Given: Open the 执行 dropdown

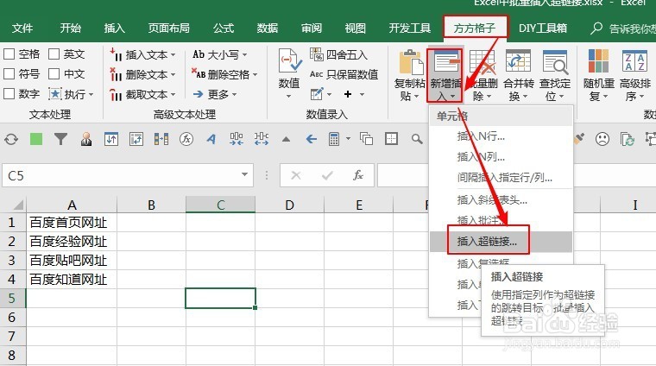Looking at the screenshot, I should coord(71,94).
